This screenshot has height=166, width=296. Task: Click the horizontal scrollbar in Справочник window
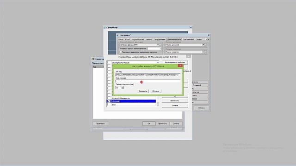click(139, 129)
